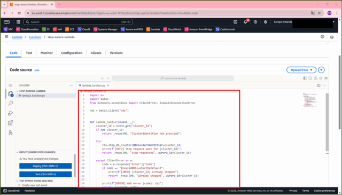
Task: Switch to the Code tab
Action: pos(13,53)
